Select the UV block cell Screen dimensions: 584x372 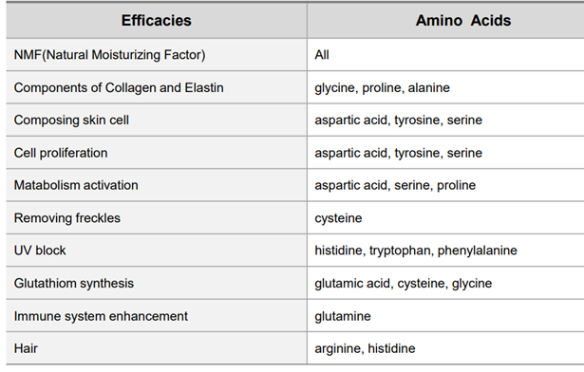(157, 251)
